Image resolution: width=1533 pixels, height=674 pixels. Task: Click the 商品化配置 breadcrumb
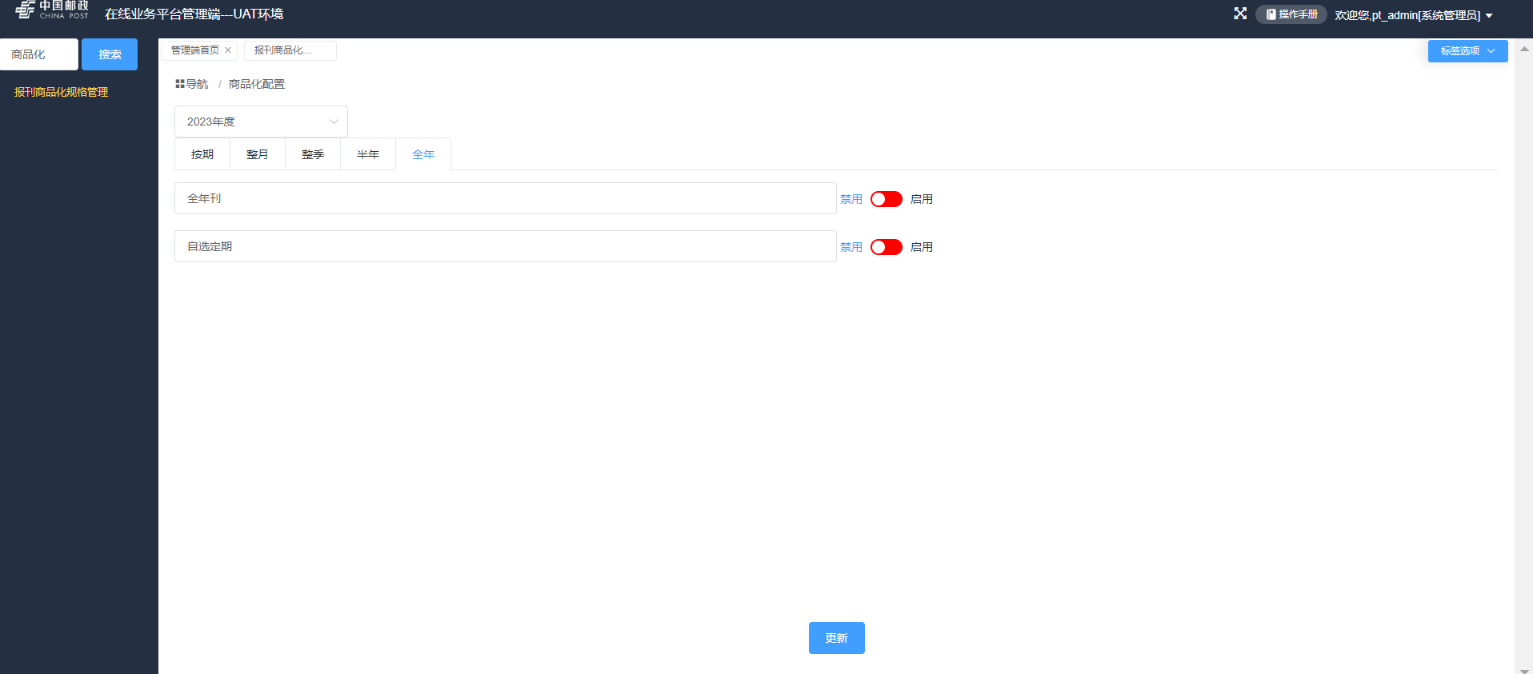[x=257, y=84]
